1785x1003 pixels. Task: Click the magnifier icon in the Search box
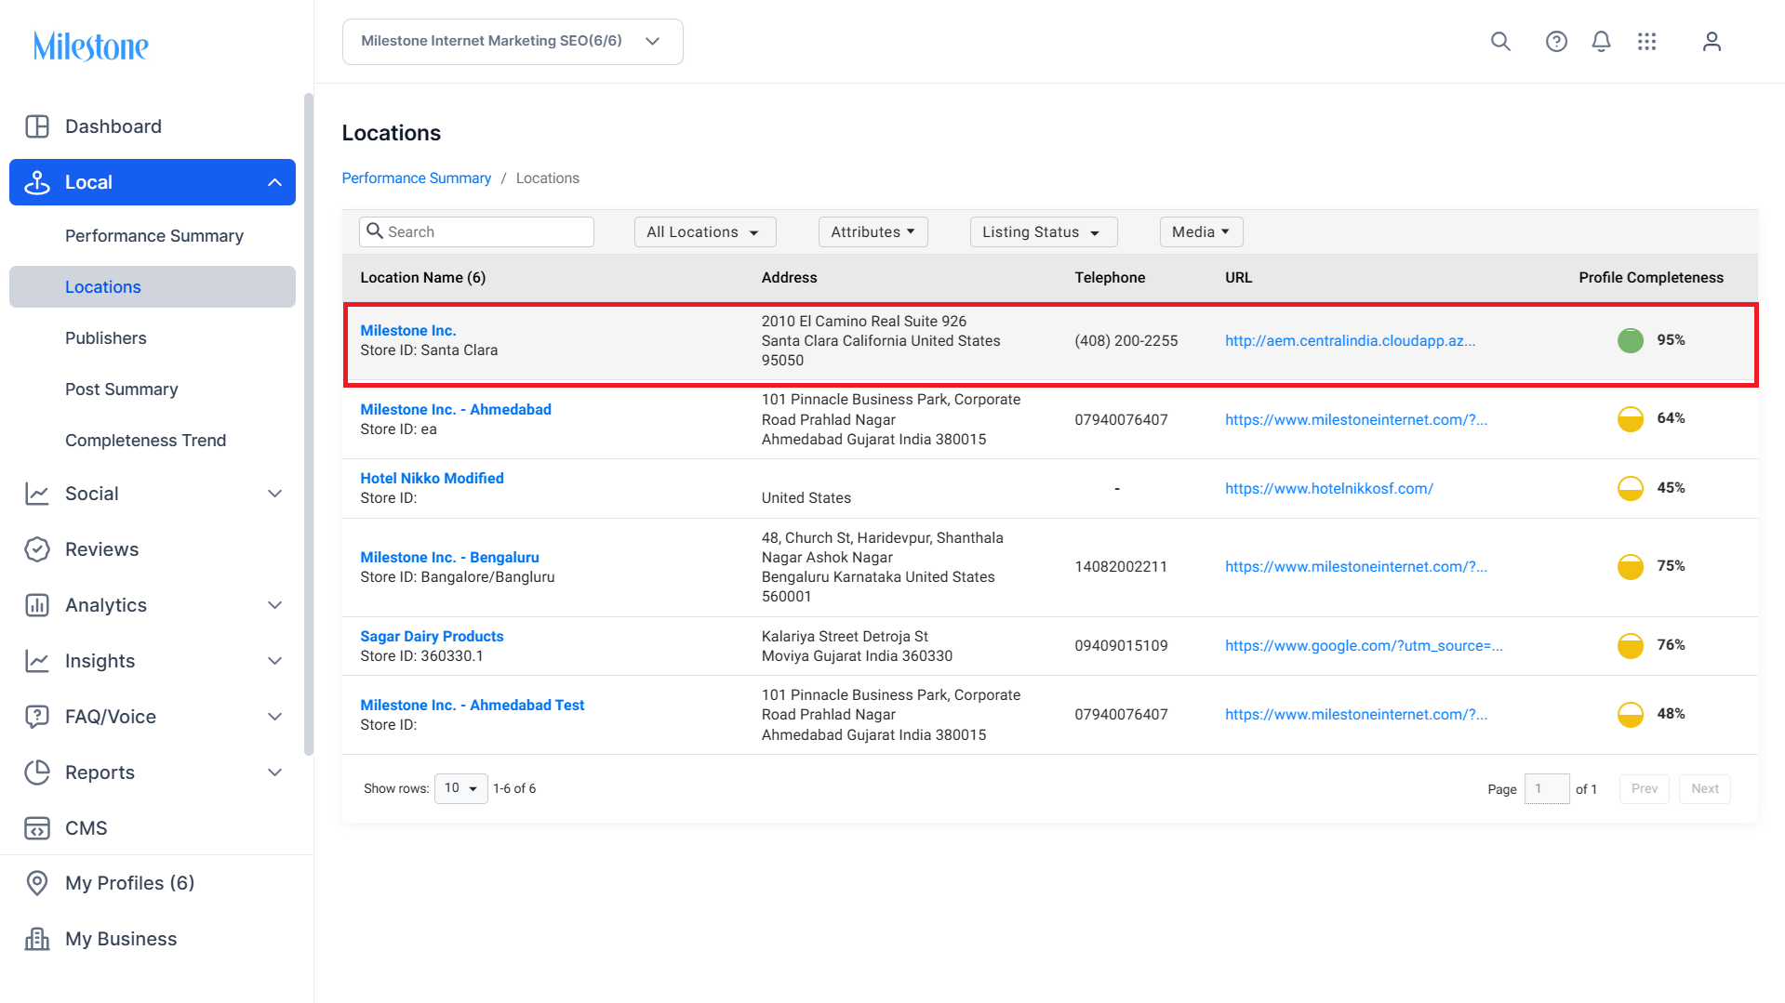coord(375,231)
